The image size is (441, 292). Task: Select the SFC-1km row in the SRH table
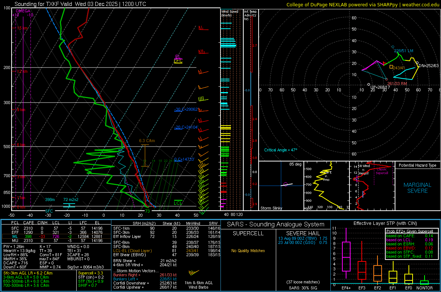167,228
